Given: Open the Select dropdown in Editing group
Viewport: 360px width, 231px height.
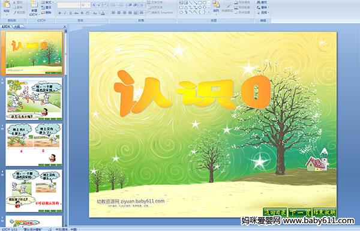Looking at the screenshot, I should tap(263, 13).
